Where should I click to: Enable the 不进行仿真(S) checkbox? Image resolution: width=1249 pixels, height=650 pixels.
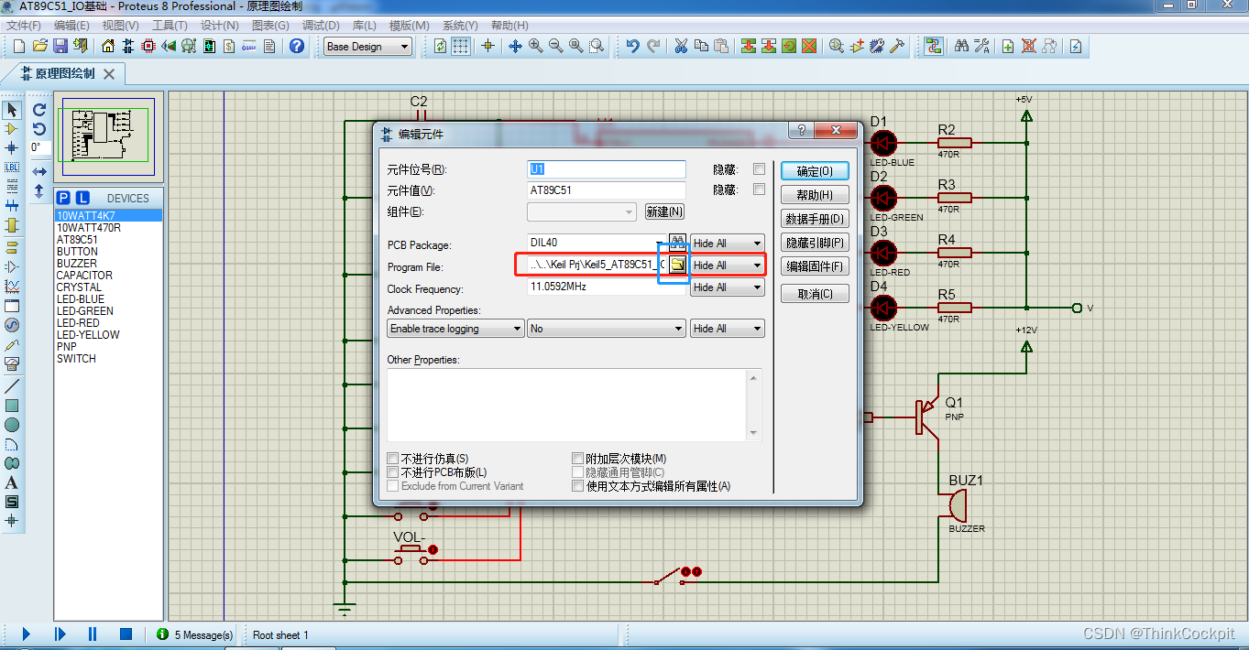(393, 459)
